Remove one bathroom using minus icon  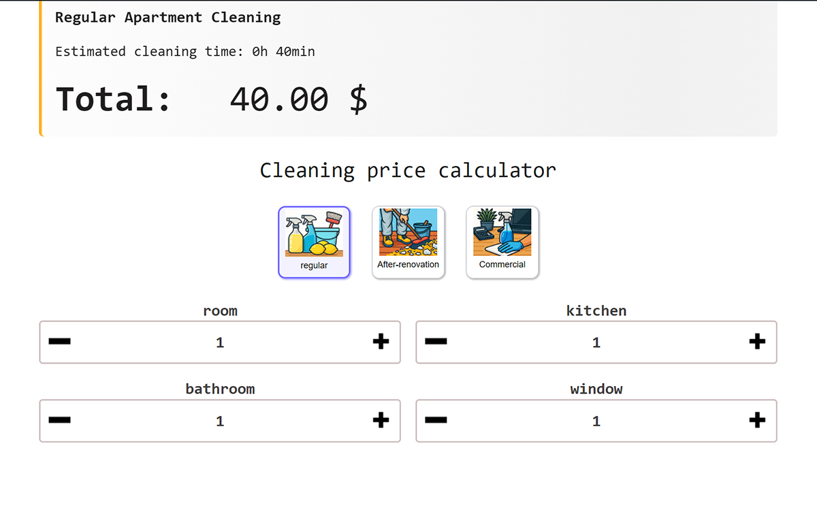[x=60, y=421]
